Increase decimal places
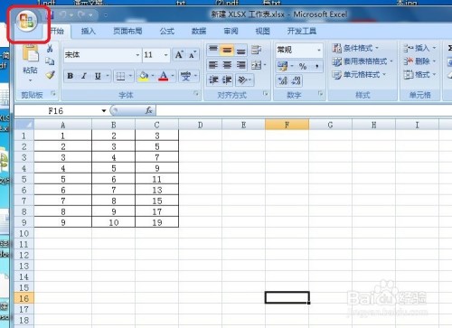This screenshot has height=328, width=452. tap(283, 80)
